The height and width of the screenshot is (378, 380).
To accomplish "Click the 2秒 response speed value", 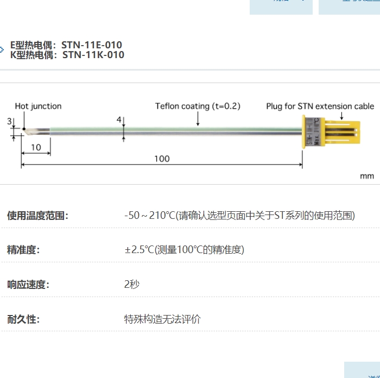I will coord(132,284).
